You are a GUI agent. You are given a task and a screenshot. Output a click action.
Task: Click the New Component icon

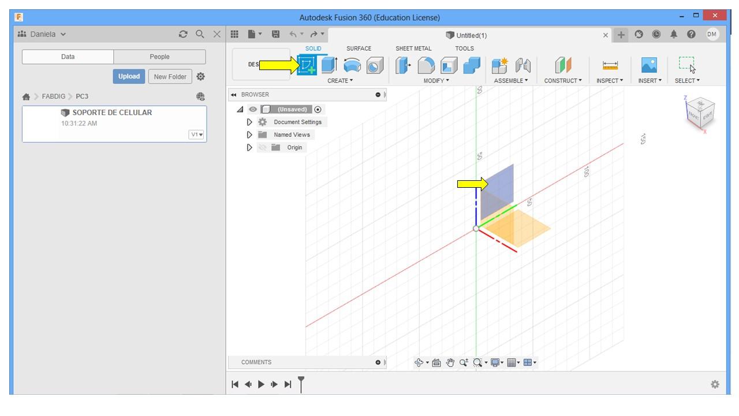[x=499, y=65]
